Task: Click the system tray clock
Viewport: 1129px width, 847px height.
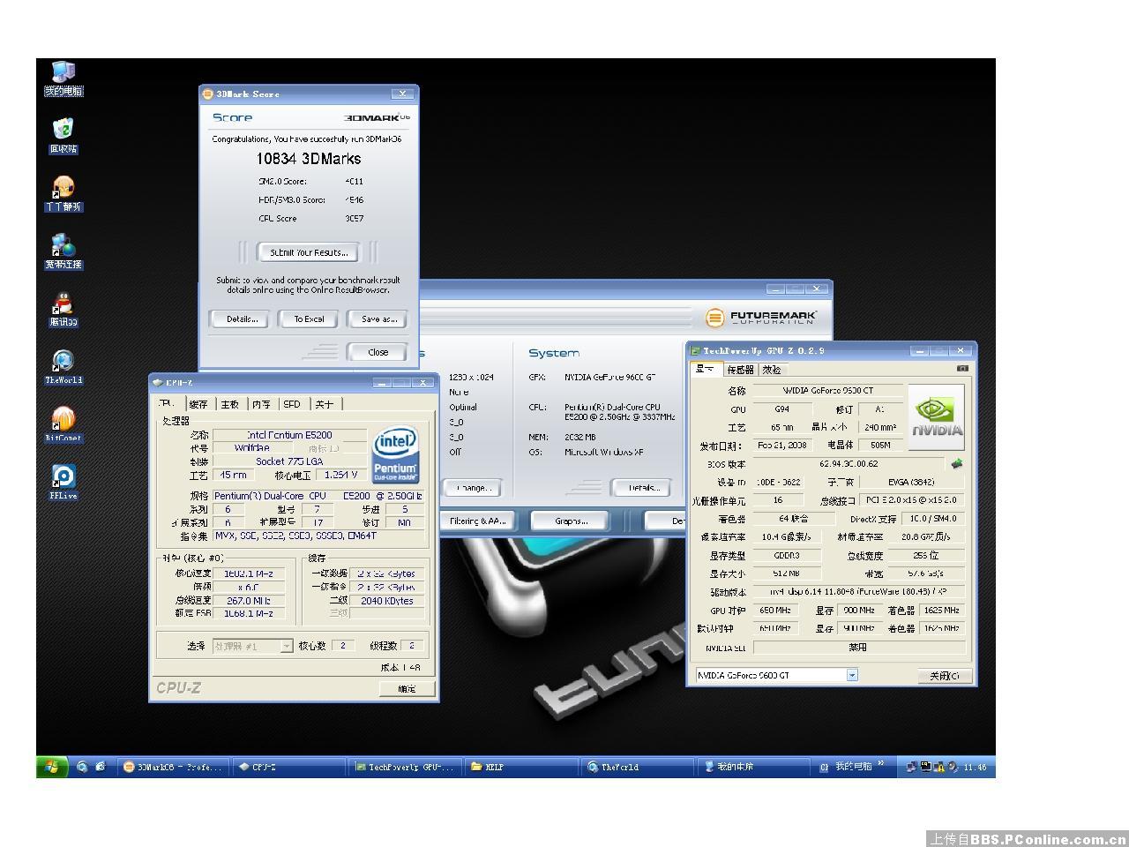Action: click(975, 768)
